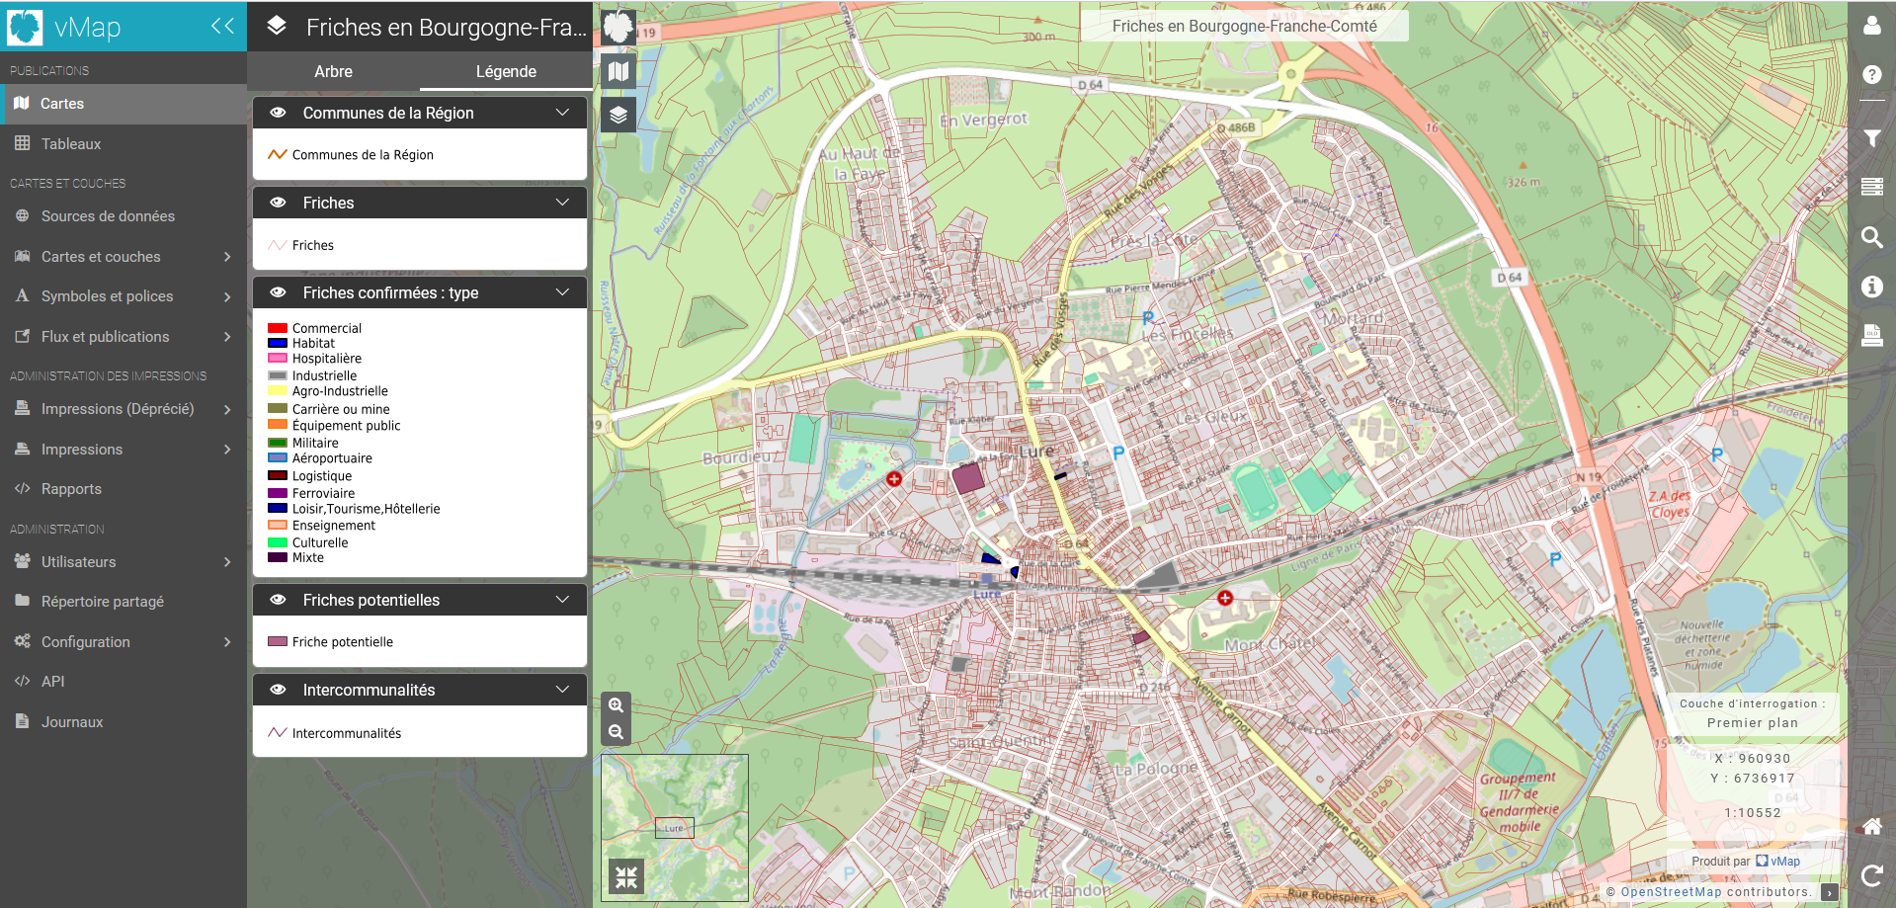Click the map zoom-out magnifier icon
1896x908 pixels.
click(617, 732)
